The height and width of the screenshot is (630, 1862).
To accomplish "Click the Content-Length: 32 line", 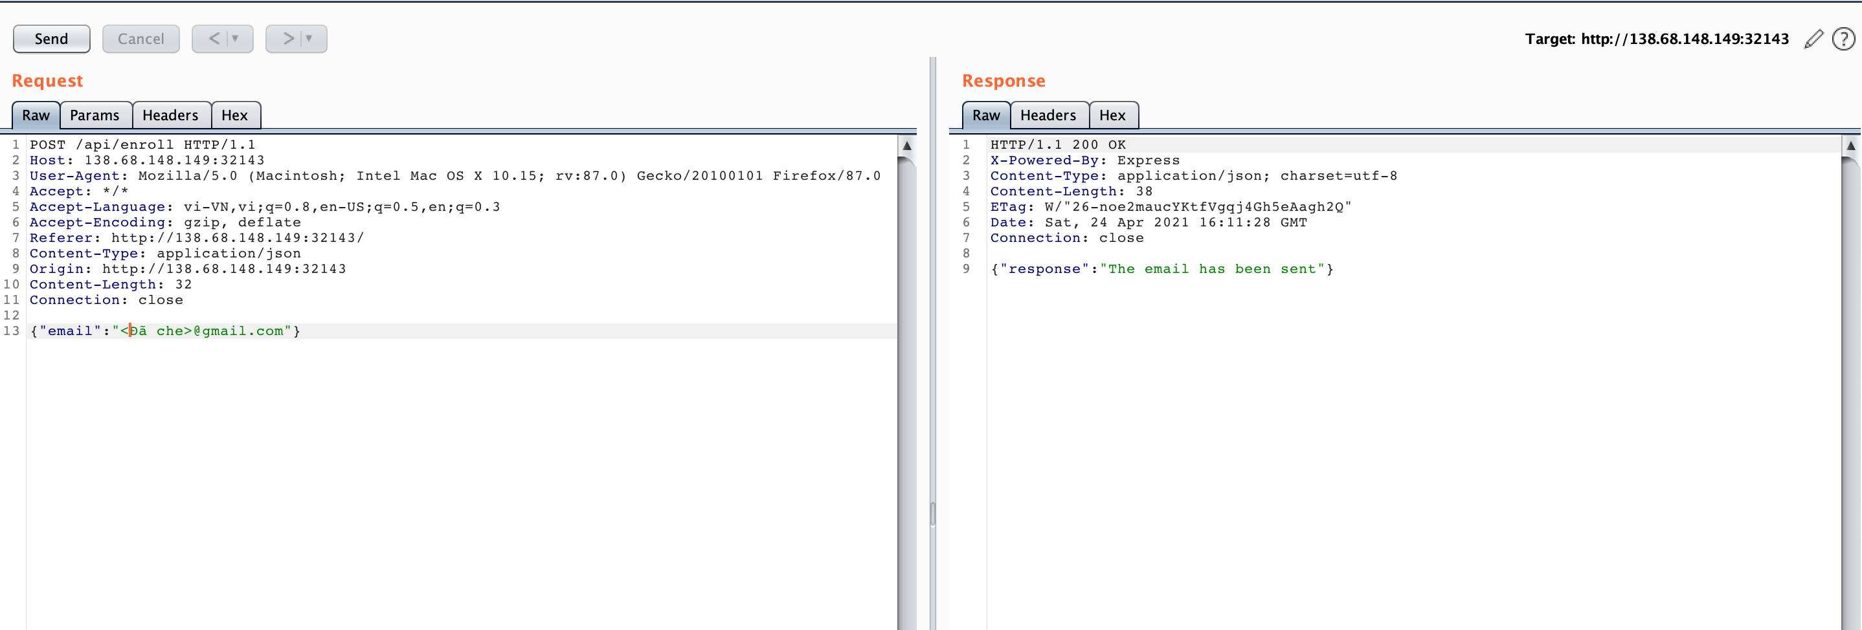I will pos(111,285).
